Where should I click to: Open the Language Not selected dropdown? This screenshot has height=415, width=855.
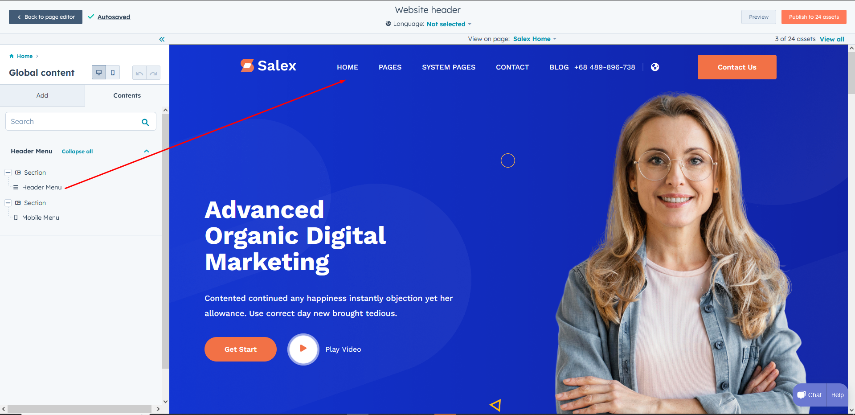click(449, 24)
